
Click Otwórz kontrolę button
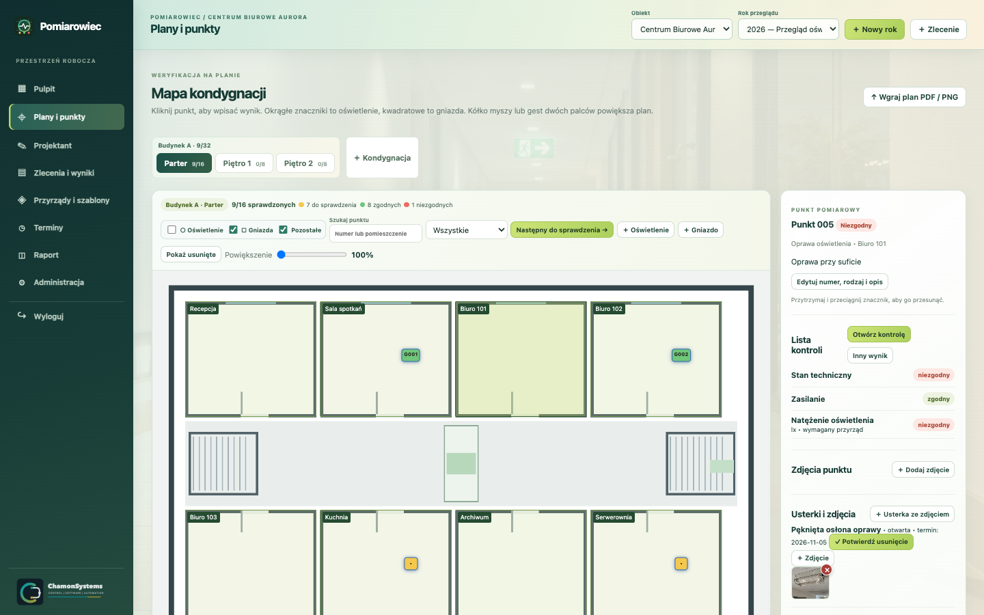(x=879, y=334)
